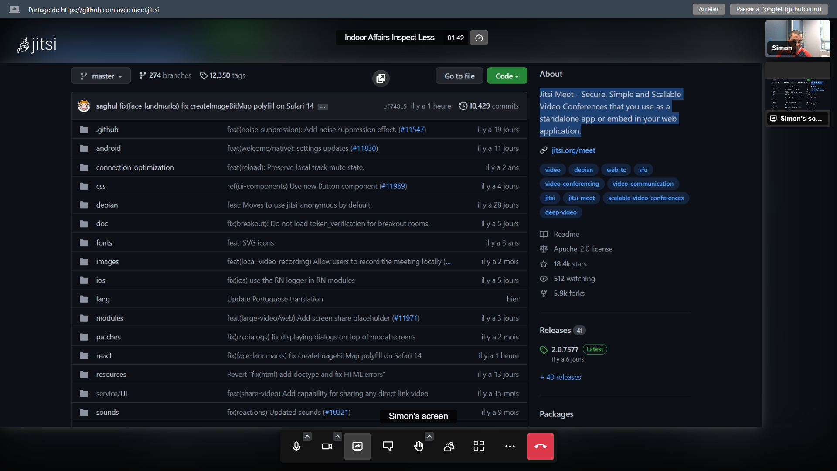The width and height of the screenshot is (837, 471).
Task: Open pull request #11547 link
Action: point(412,130)
